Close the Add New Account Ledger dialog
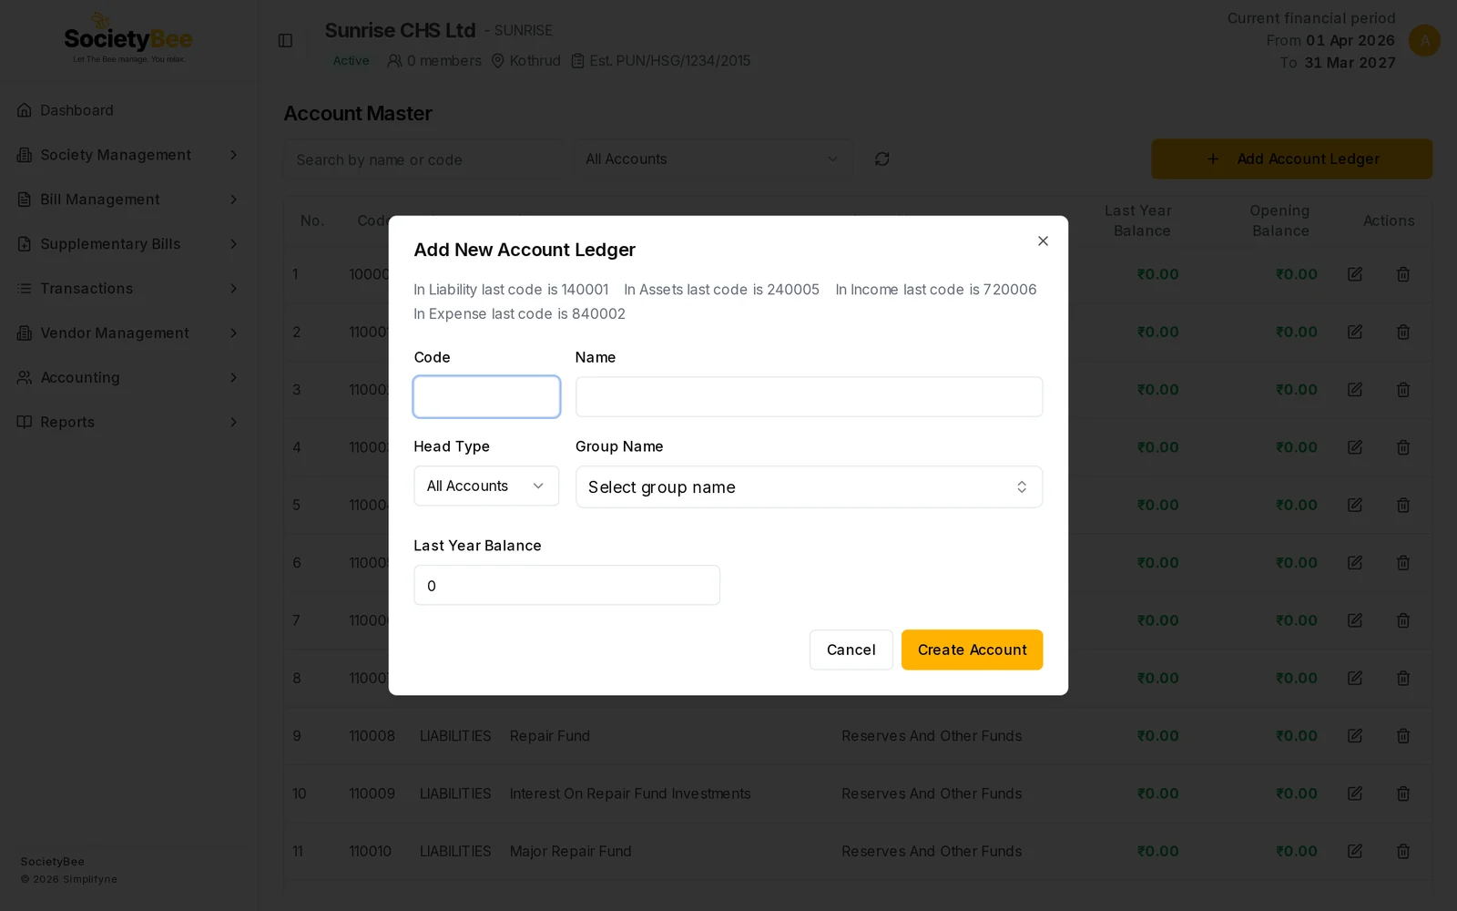 tap(1043, 241)
